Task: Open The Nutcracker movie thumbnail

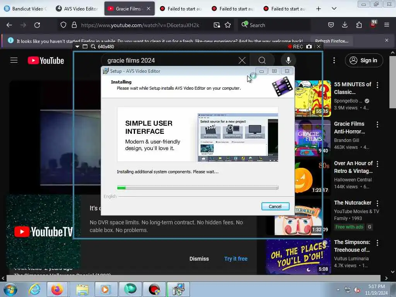Action: [298, 217]
